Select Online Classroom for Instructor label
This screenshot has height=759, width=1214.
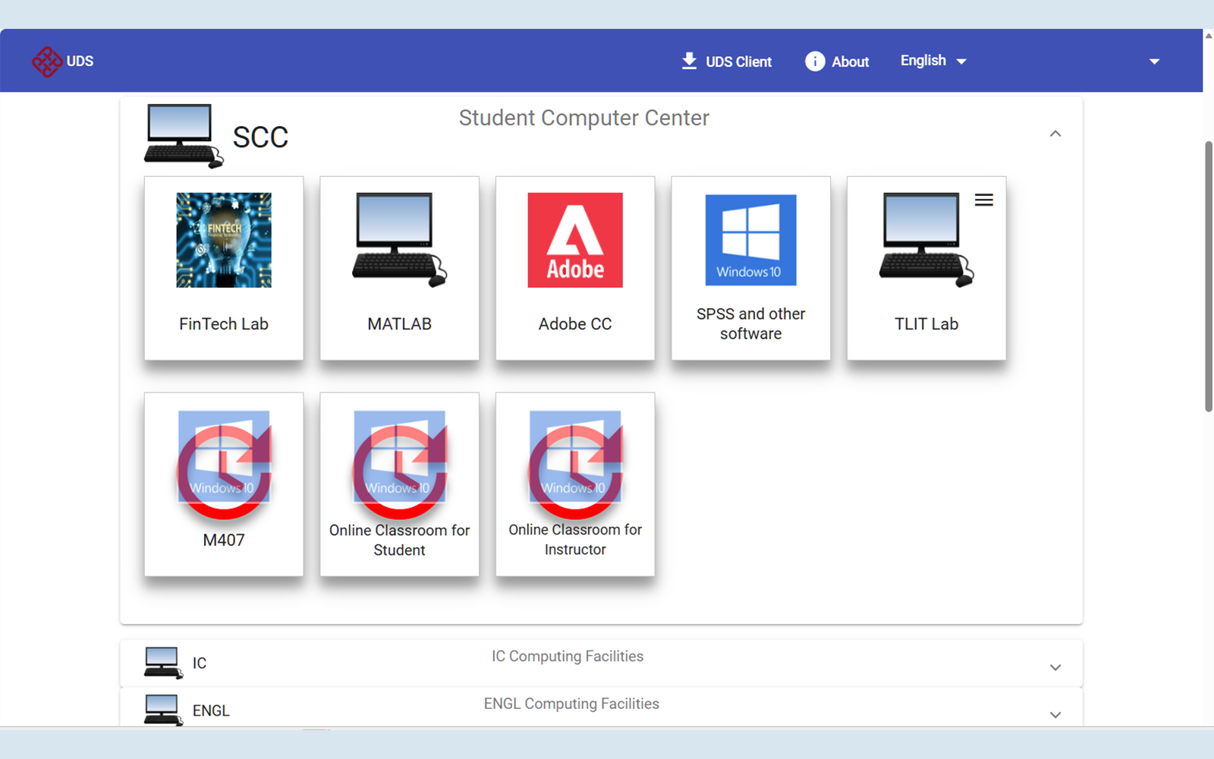pyautogui.click(x=575, y=539)
